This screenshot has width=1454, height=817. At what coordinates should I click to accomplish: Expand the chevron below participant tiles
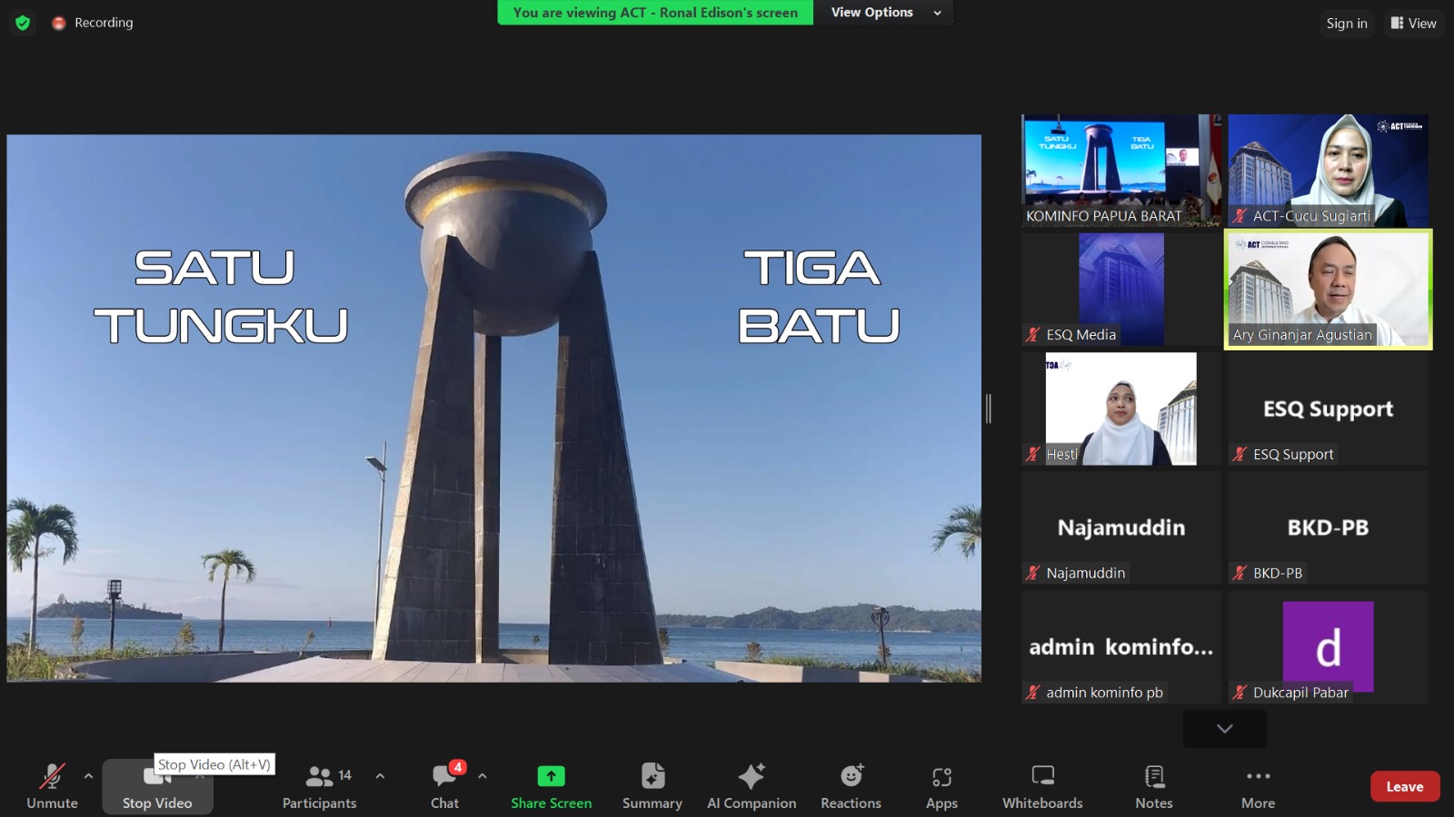click(1224, 728)
